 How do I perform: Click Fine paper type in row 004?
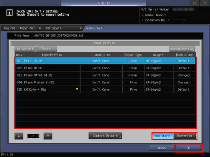133,82
